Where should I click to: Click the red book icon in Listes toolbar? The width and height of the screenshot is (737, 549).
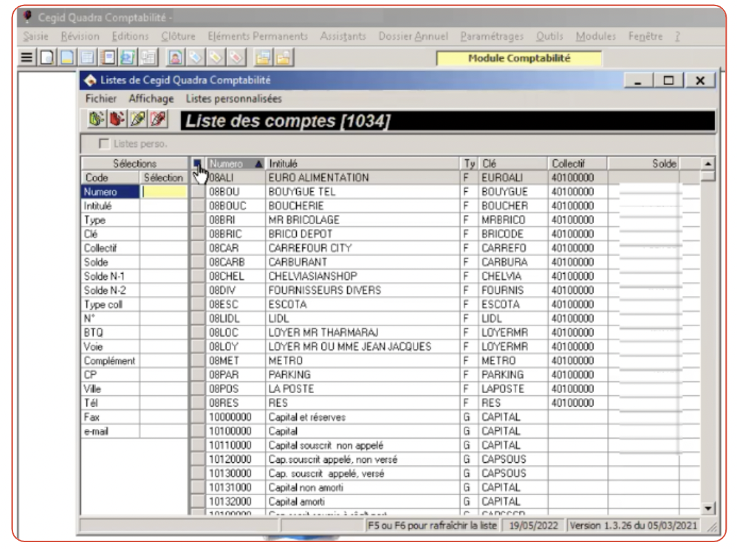[x=117, y=119]
